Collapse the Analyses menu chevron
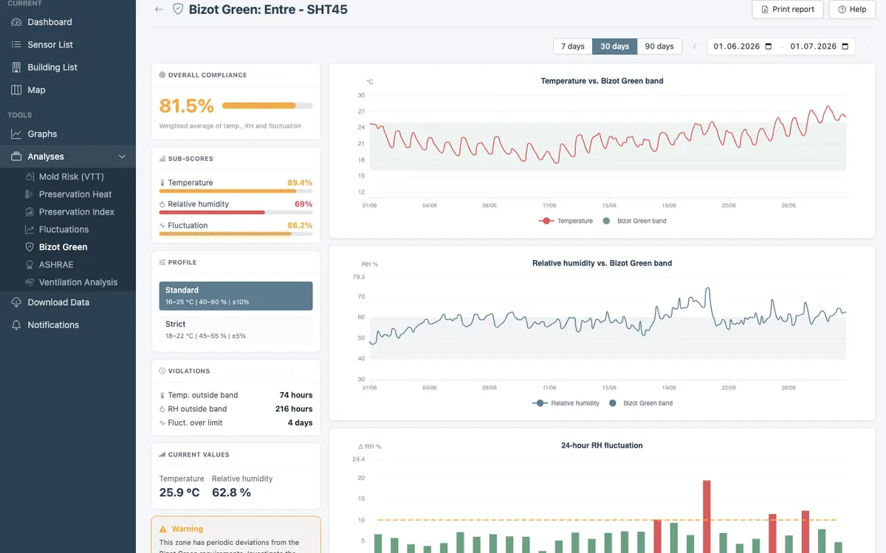Image resolution: width=886 pixels, height=553 pixels. pyautogui.click(x=123, y=156)
